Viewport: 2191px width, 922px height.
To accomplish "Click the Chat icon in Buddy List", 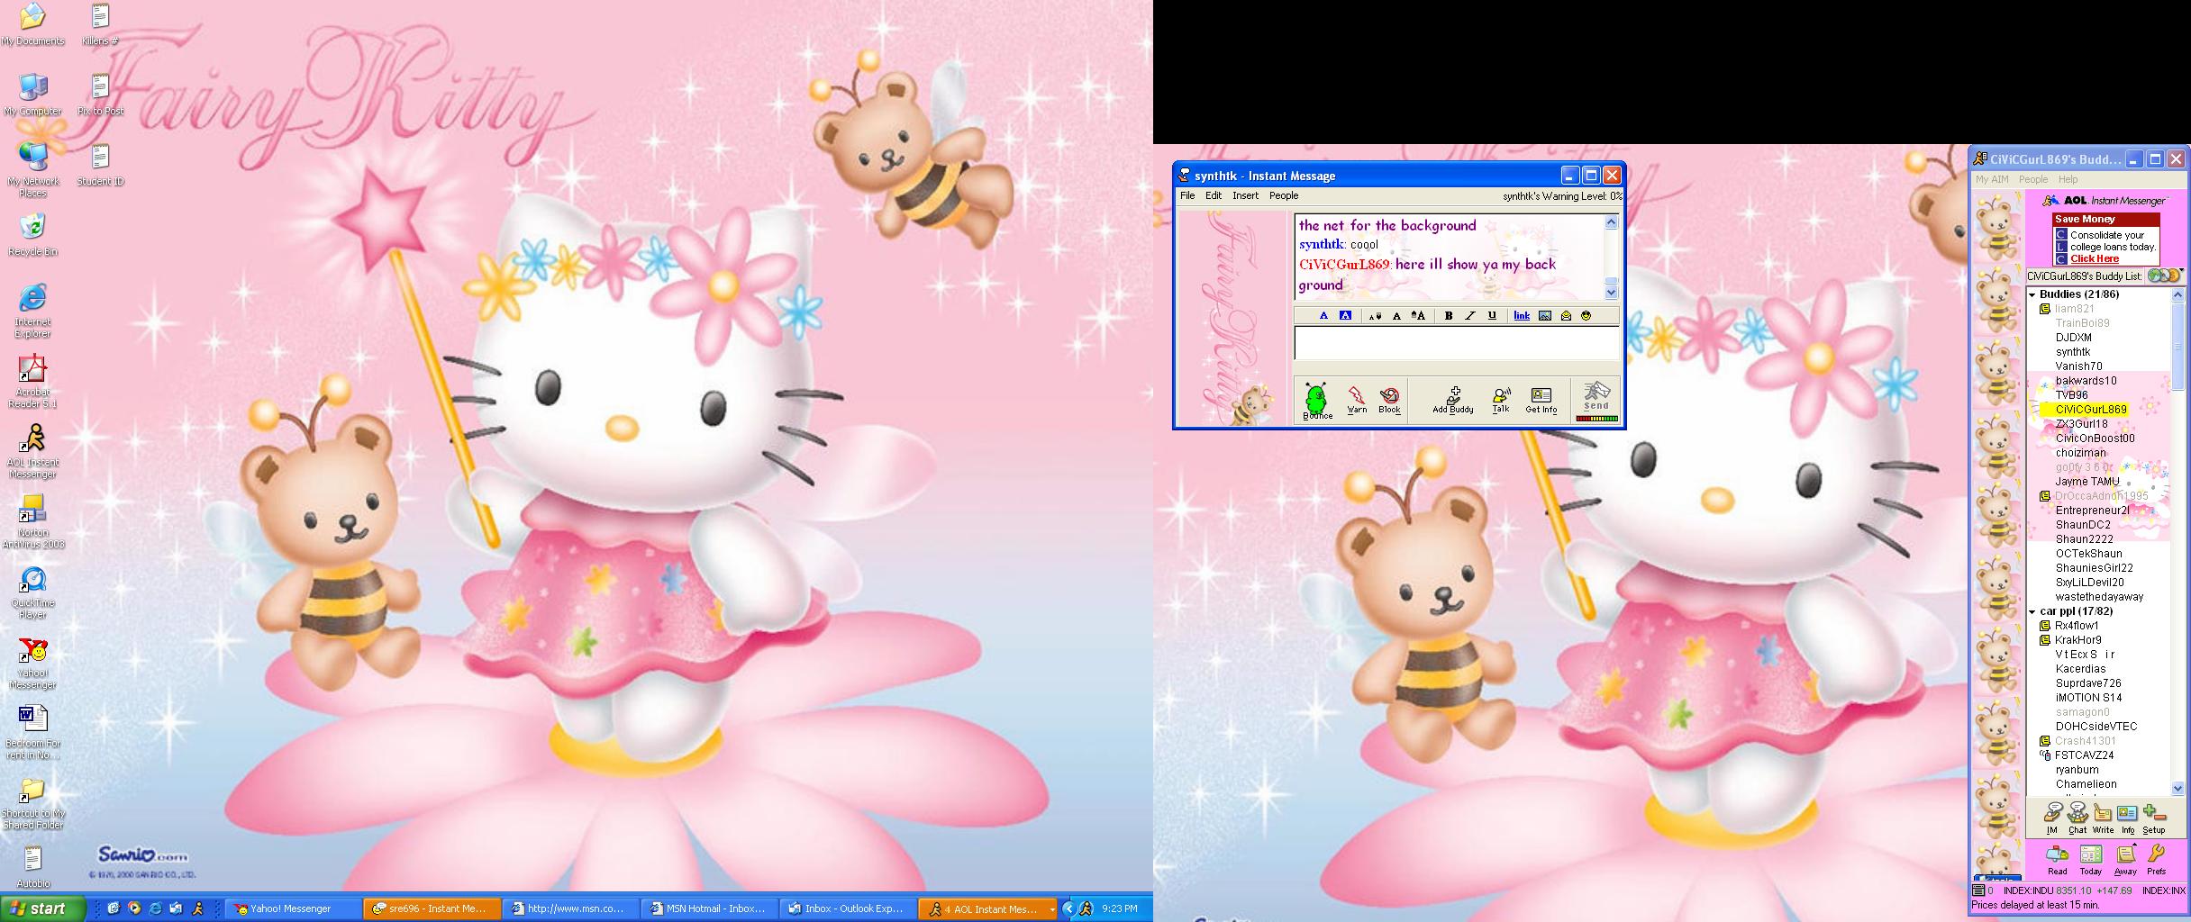I will click(x=2077, y=818).
